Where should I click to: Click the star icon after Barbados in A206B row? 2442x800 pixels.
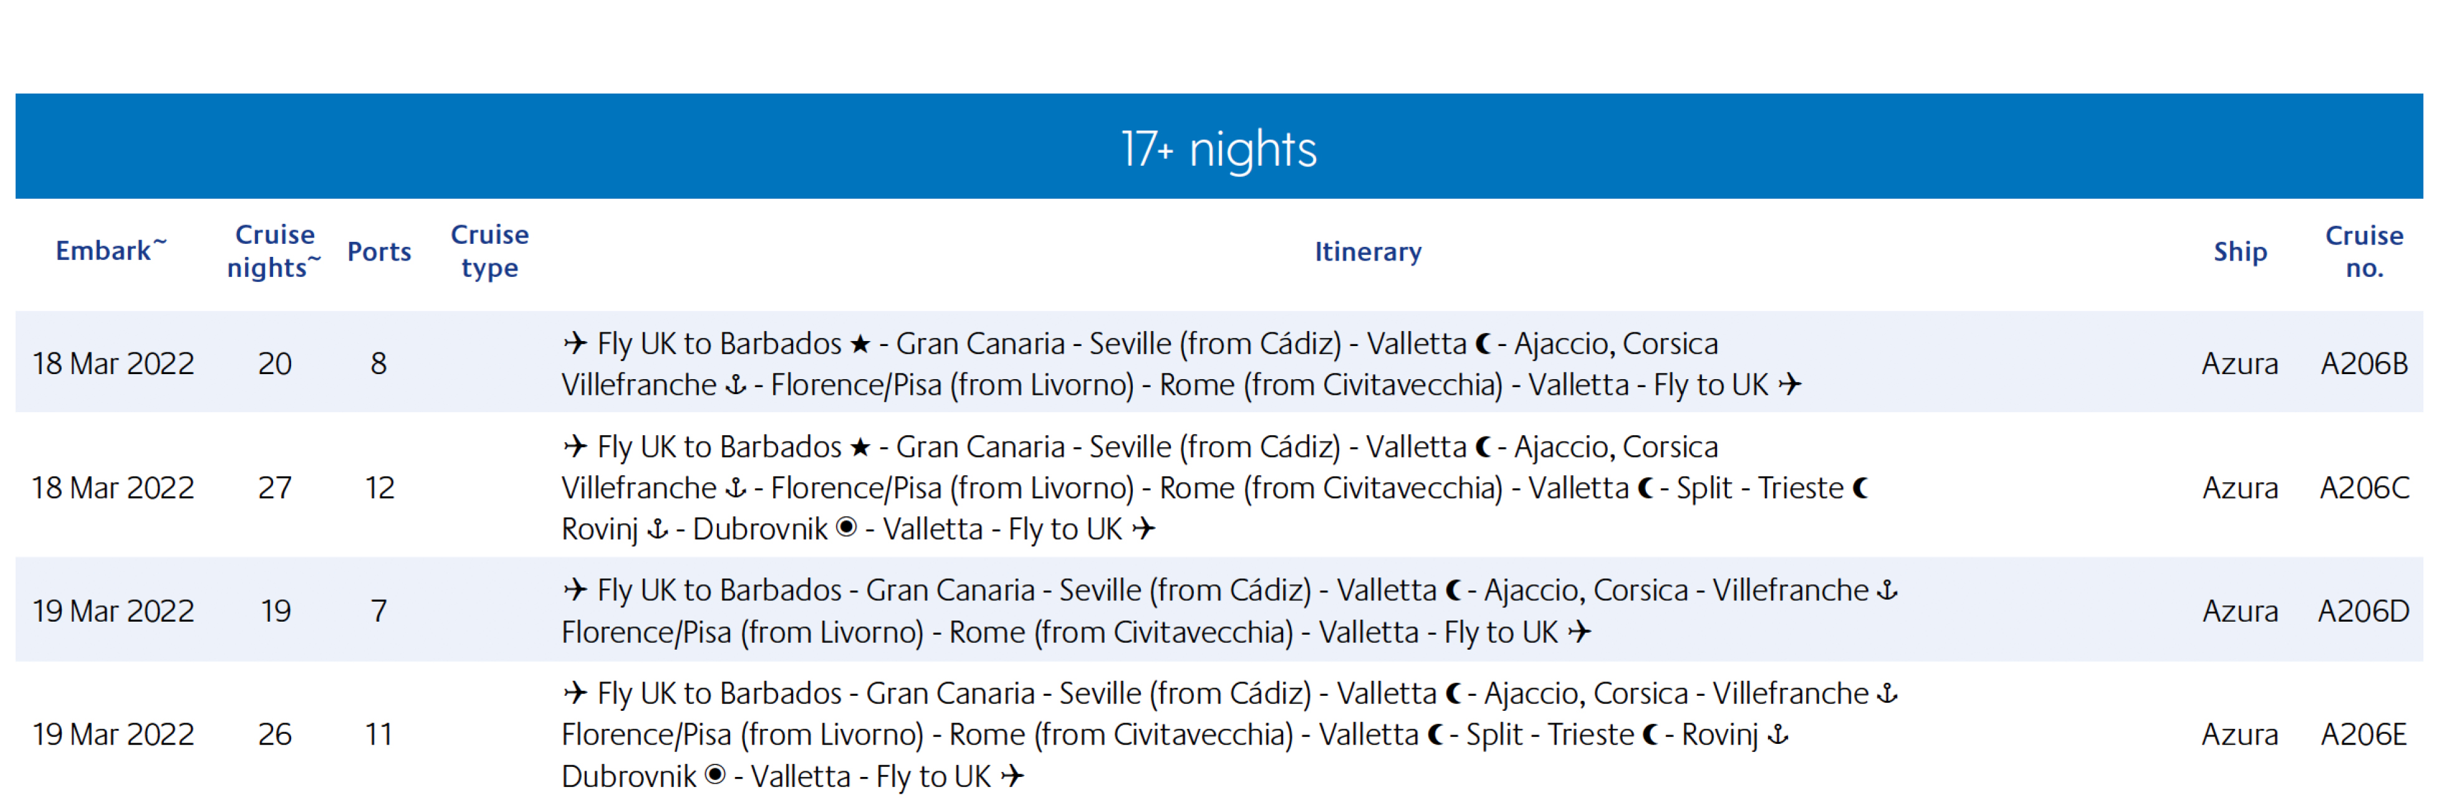[860, 343]
